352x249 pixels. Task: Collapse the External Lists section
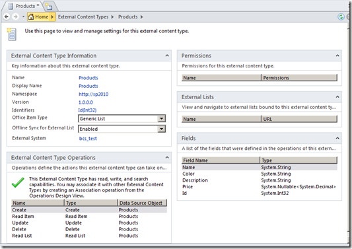coord(337,97)
